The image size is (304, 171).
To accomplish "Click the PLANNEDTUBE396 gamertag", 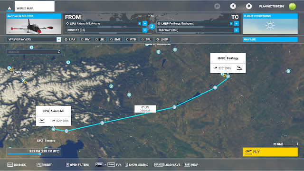I will click(x=271, y=6).
